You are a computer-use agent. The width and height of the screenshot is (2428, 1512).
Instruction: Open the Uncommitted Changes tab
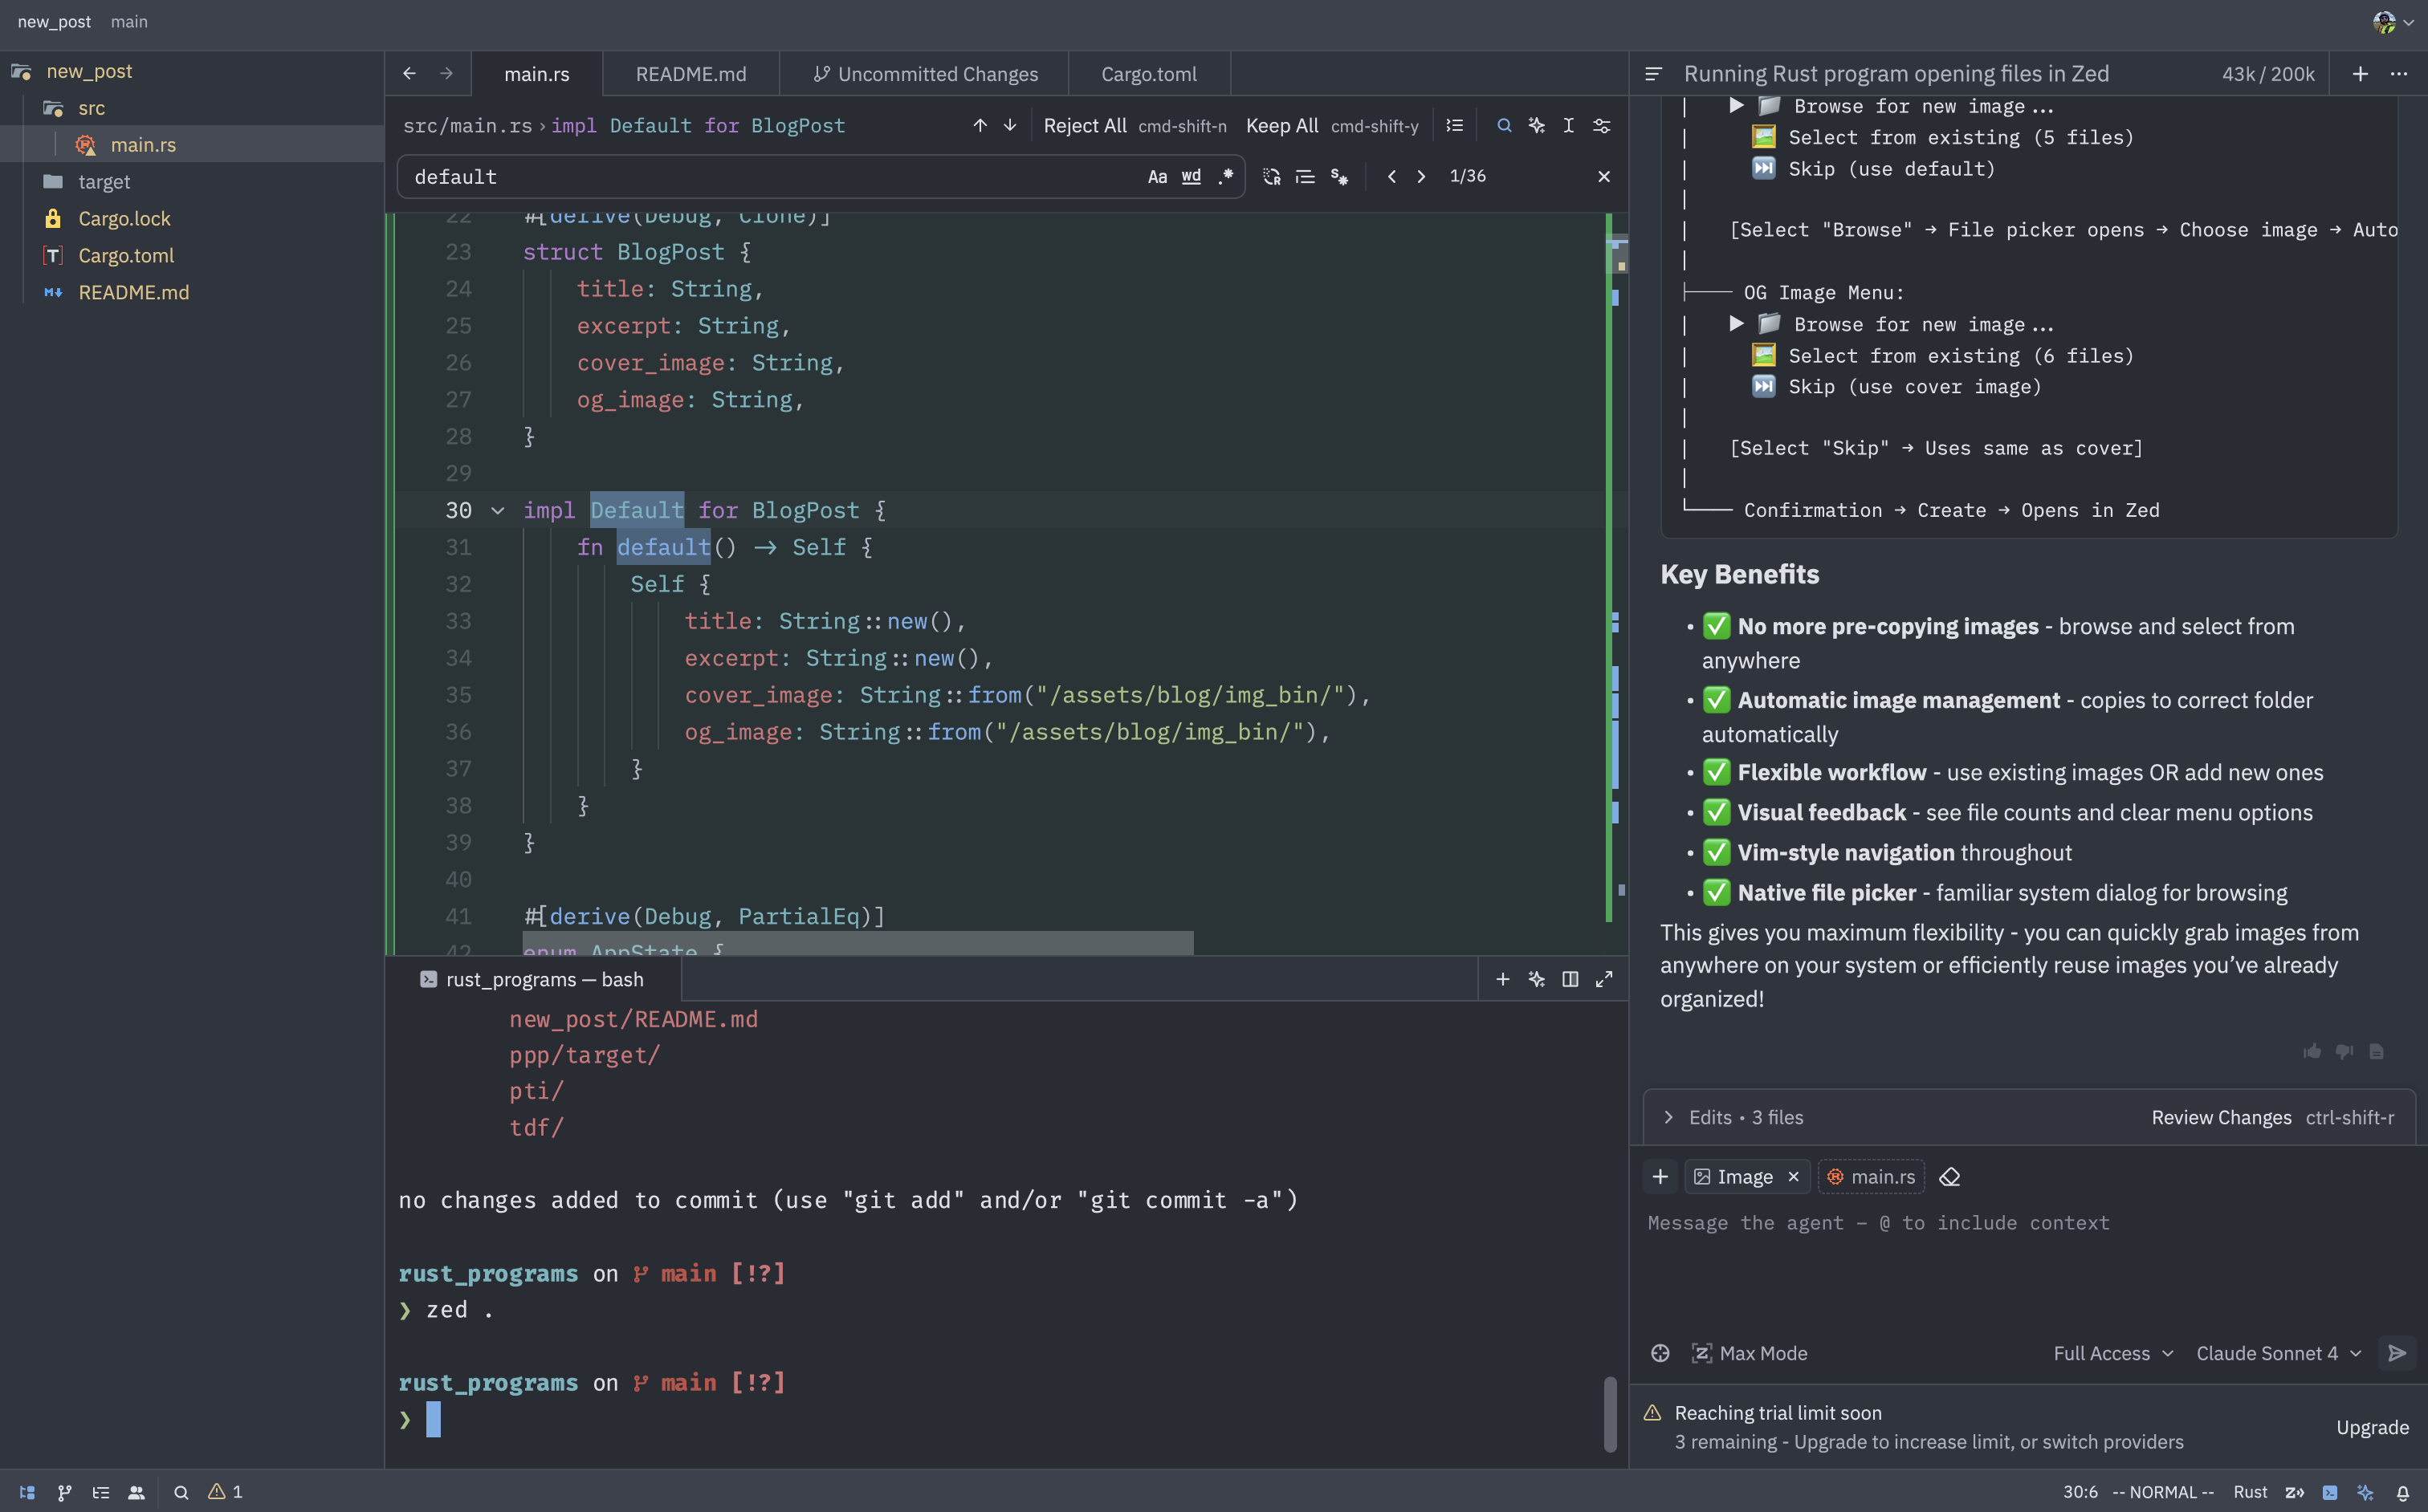[926, 74]
